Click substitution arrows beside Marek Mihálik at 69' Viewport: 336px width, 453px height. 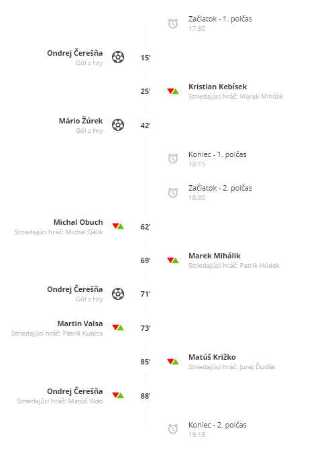tap(173, 260)
